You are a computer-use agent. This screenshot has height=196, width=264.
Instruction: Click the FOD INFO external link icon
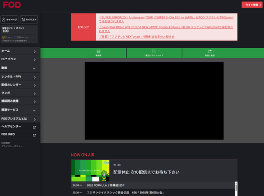pos(34,135)
